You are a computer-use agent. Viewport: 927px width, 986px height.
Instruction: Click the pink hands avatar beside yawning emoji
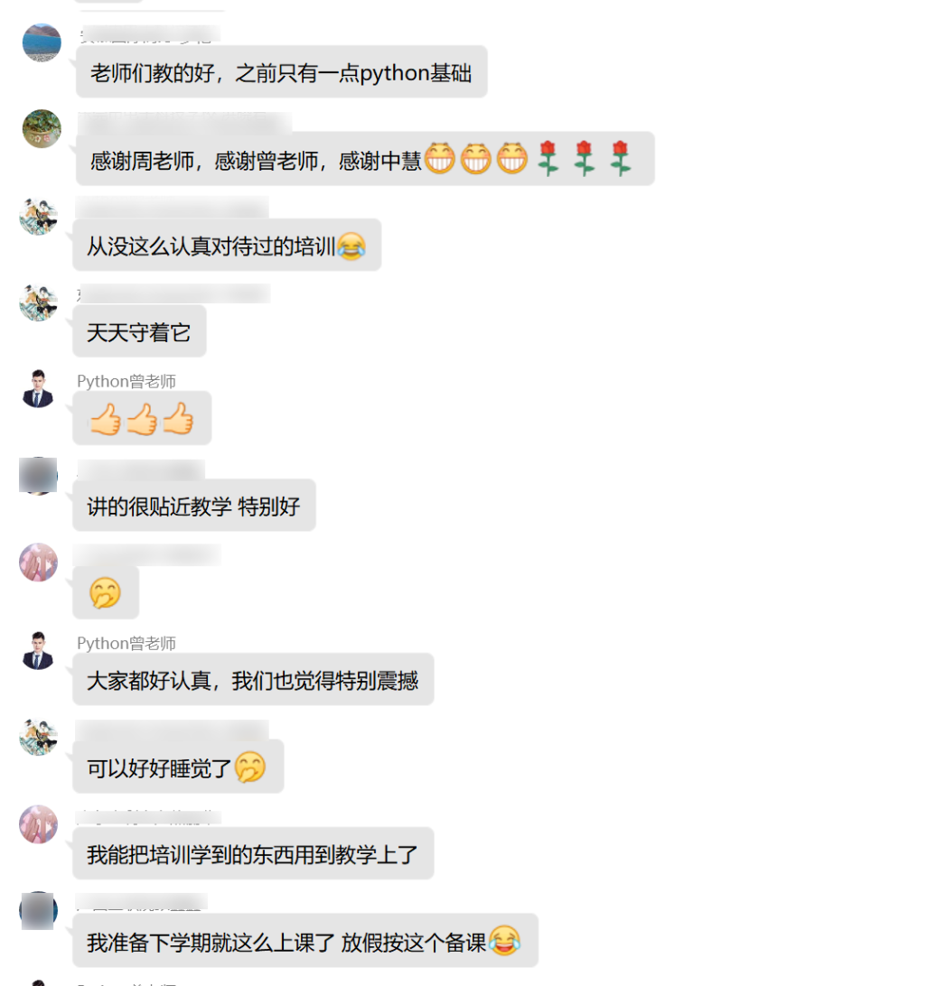38,563
